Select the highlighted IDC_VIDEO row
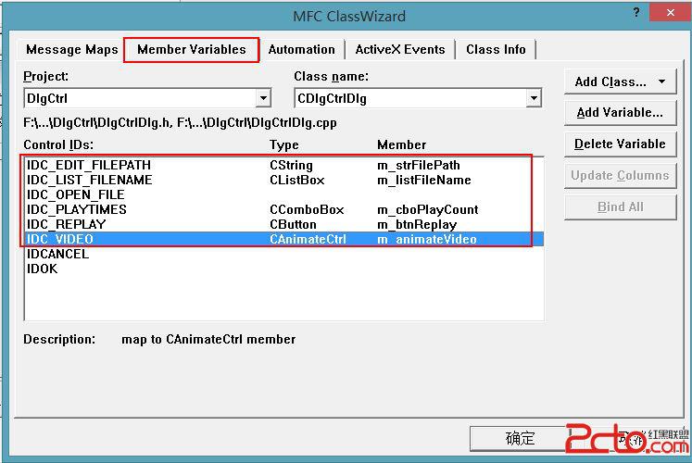Image resolution: width=692 pixels, height=463 pixels. pyautogui.click(x=284, y=239)
